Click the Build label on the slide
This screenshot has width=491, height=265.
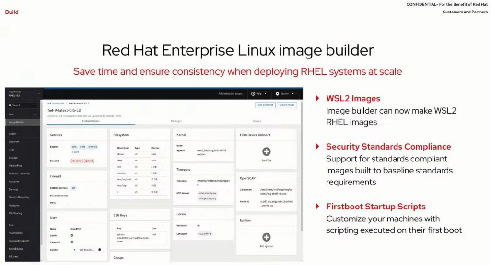point(12,12)
